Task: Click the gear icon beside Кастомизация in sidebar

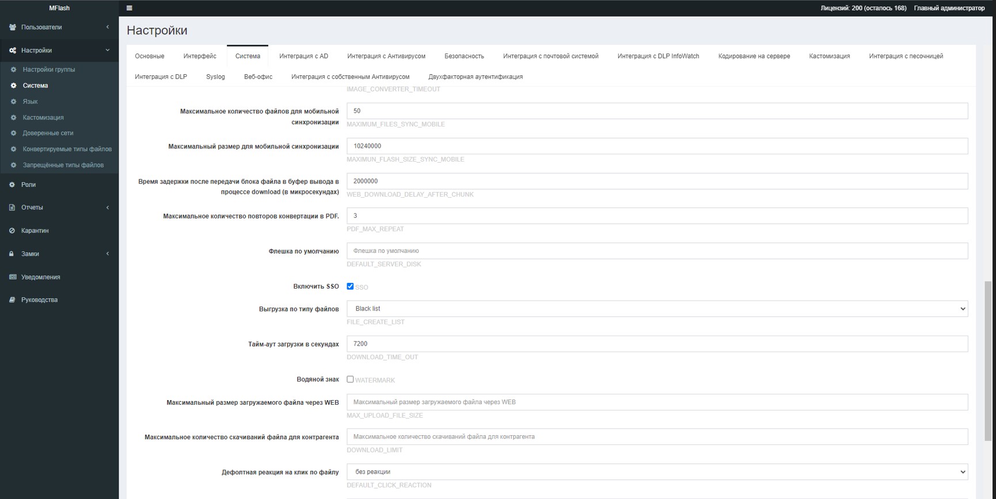Action: pos(14,117)
